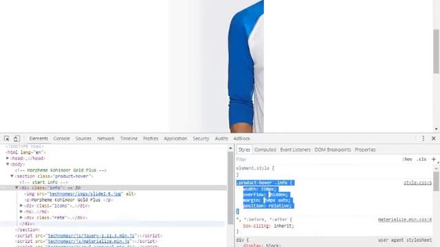Open the Profiles tab

click(x=151, y=139)
